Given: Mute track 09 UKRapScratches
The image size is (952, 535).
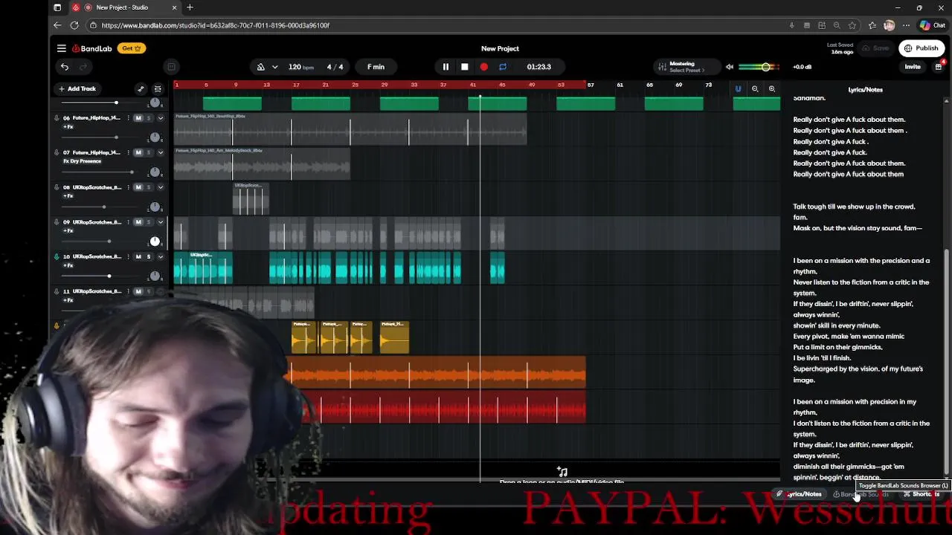Looking at the screenshot, I should pyautogui.click(x=138, y=222).
